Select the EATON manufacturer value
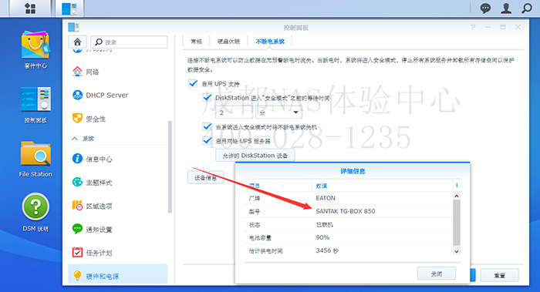The width and height of the screenshot is (540, 292). tap(326, 198)
